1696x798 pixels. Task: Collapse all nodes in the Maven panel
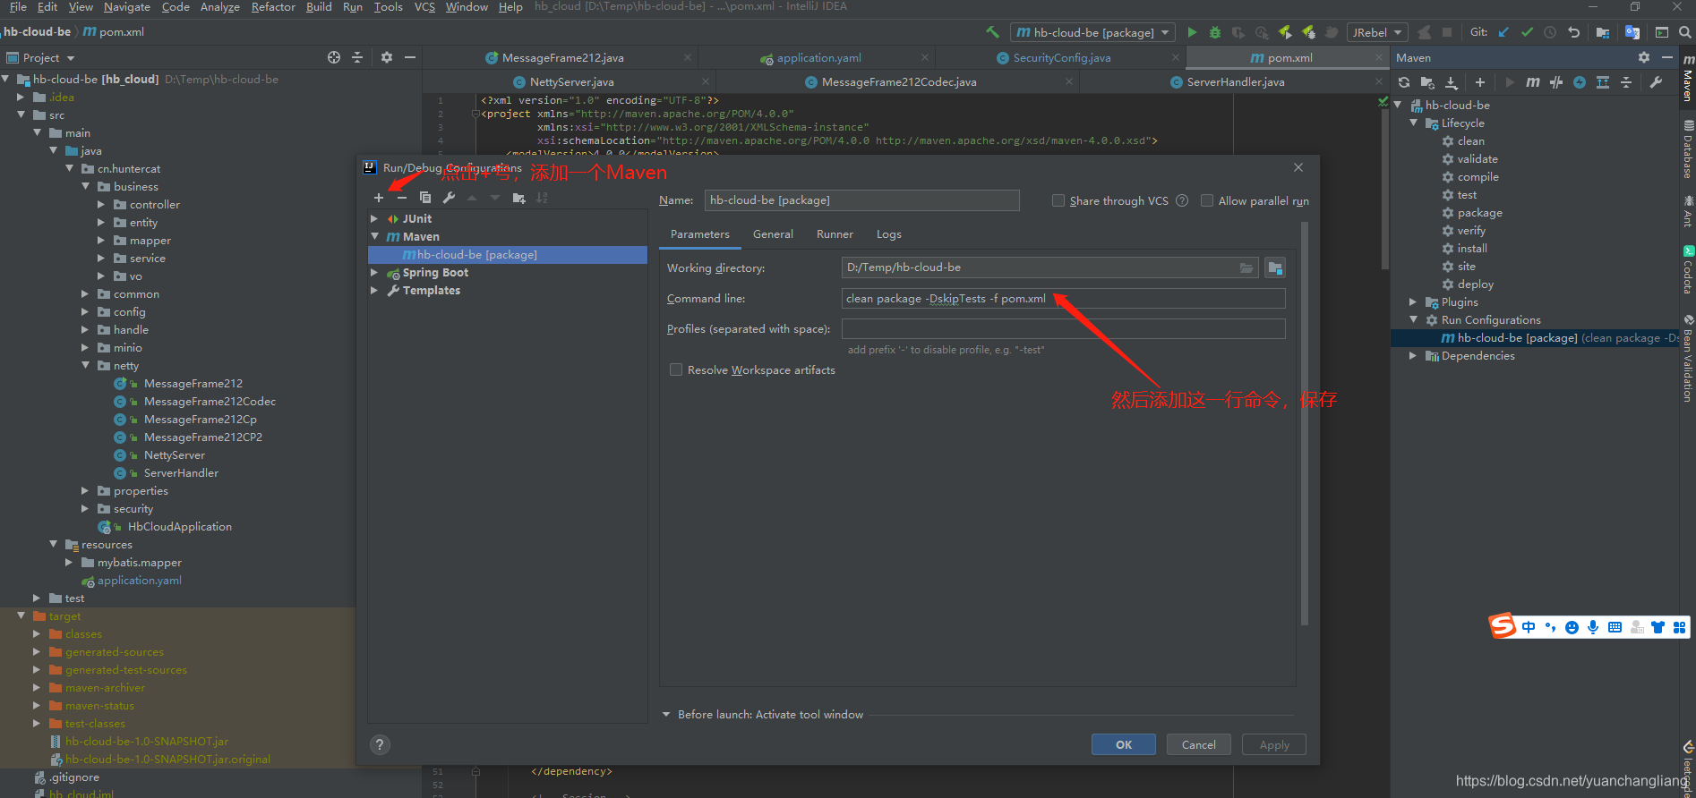click(1626, 82)
